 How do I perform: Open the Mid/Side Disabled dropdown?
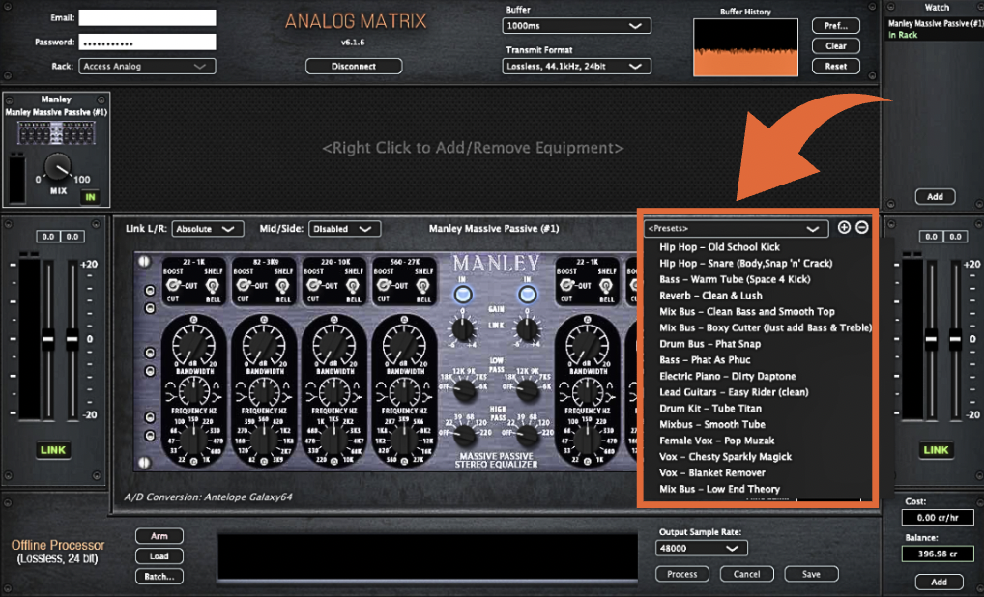pos(344,229)
